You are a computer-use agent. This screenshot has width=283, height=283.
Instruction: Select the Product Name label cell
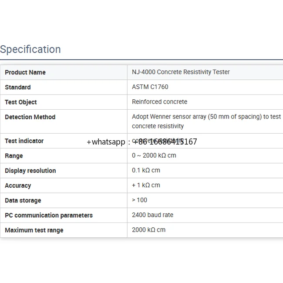click(x=25, y=72)
